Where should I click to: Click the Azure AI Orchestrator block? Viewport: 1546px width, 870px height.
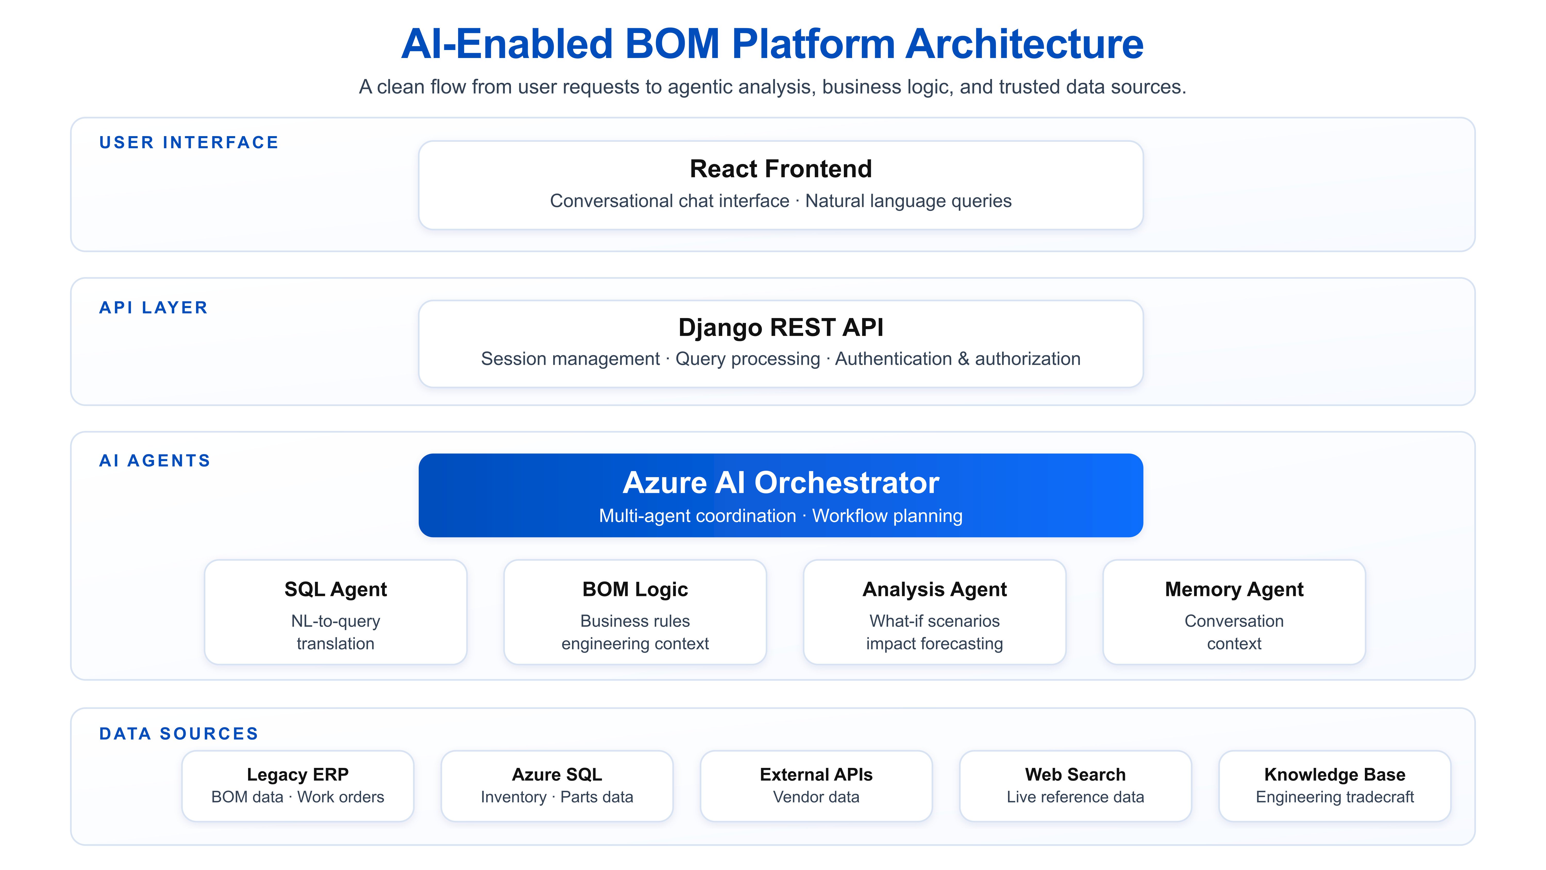click(x=780, y=495)
